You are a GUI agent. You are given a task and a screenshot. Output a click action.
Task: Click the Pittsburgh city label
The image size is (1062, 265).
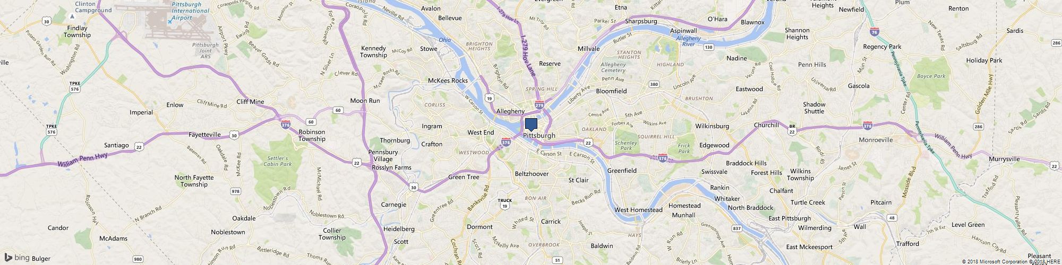tap(539, 136)
